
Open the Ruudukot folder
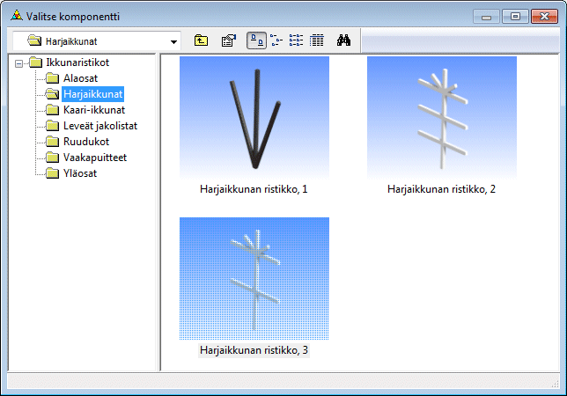(x=87, y=142)
